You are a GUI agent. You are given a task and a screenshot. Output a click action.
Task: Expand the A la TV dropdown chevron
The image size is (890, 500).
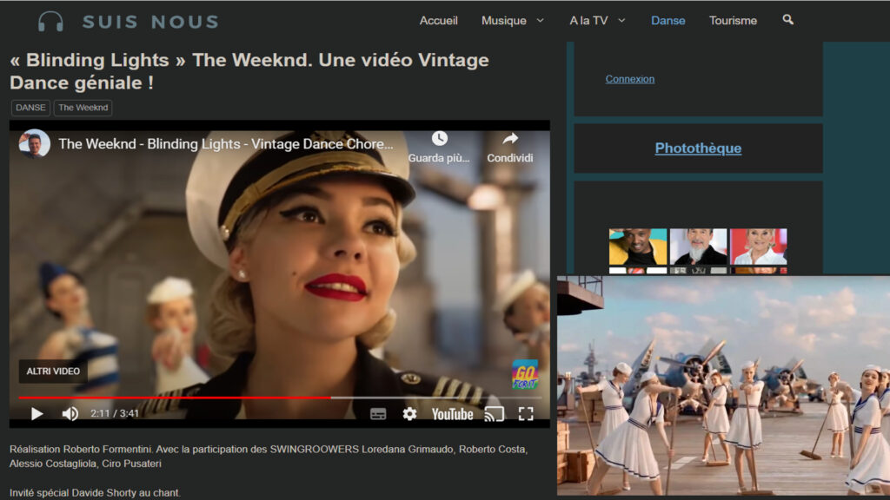(621, 21)
